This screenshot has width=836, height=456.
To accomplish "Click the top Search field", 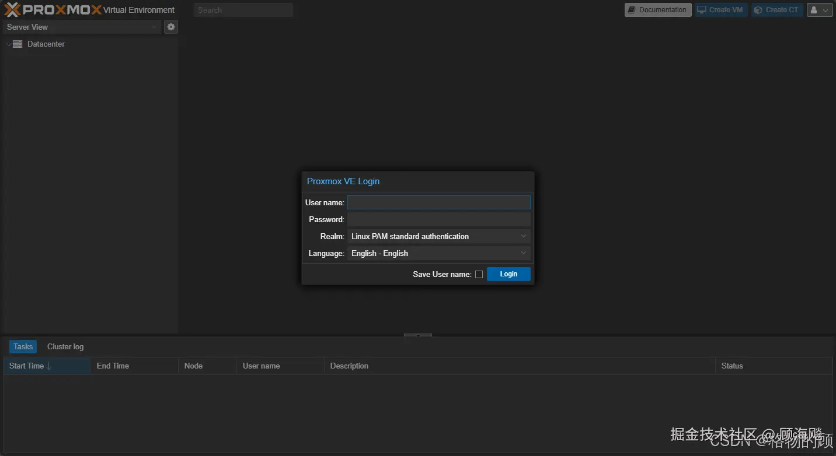I will coord(243,10).
